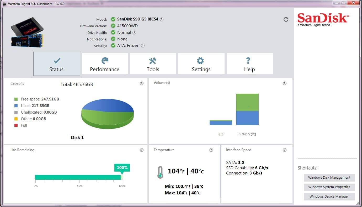Click the SanDisk brand logo

323,20
